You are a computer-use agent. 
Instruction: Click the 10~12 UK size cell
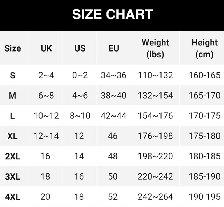[x=46, y=116]
